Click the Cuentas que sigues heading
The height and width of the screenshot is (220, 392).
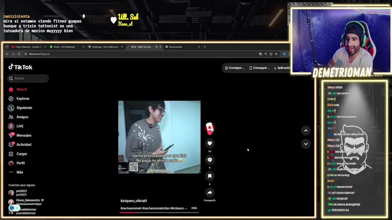tap(22, 185)
